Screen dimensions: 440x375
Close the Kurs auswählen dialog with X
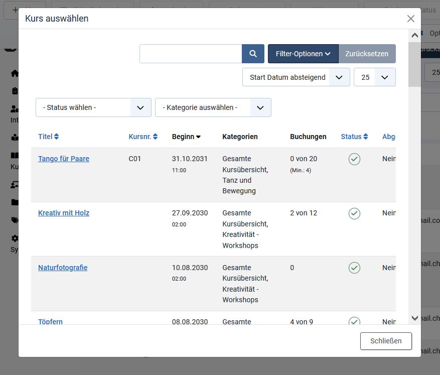411,19
